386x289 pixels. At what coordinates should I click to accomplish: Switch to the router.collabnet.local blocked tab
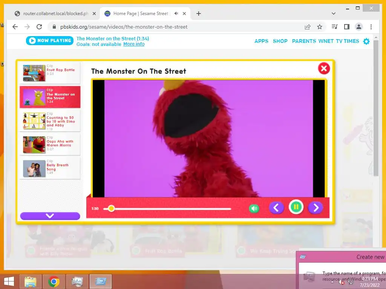pyautogui.click(x=55, y=14)
